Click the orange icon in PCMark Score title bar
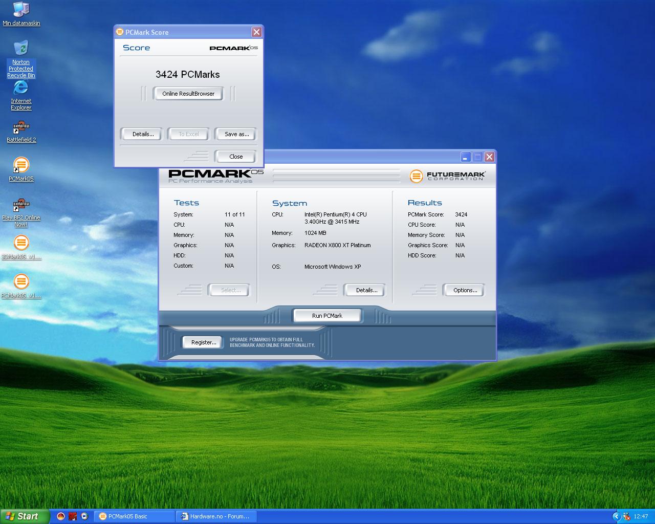 point(120,32)
